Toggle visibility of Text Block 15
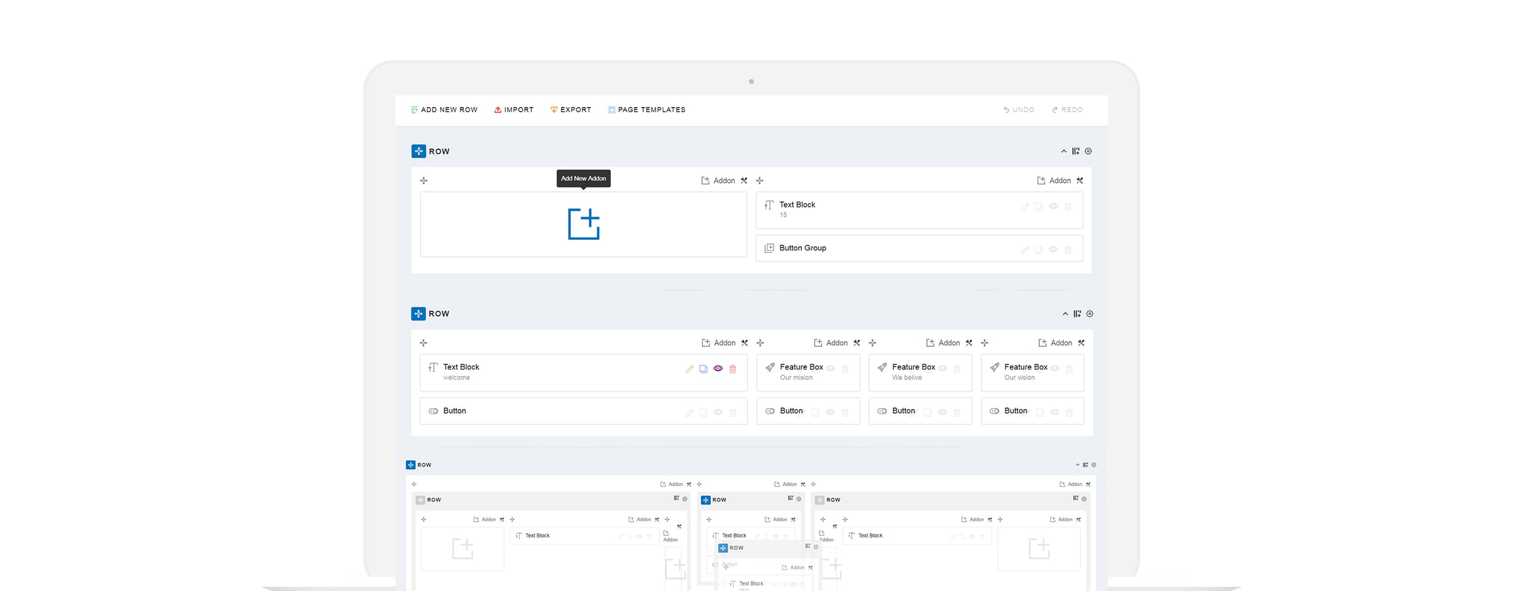The height and width of the screenshot is (591, 1513). (1053, 207)
